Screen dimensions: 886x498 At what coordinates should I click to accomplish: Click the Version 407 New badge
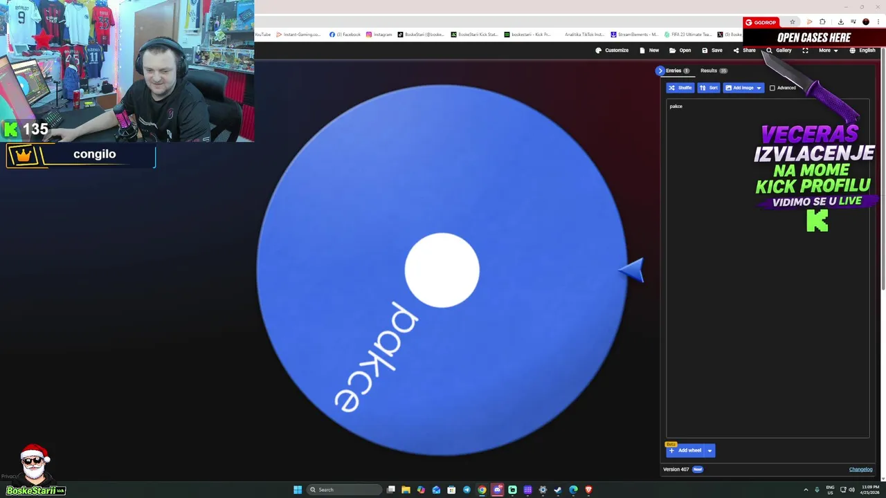point(697,470)
